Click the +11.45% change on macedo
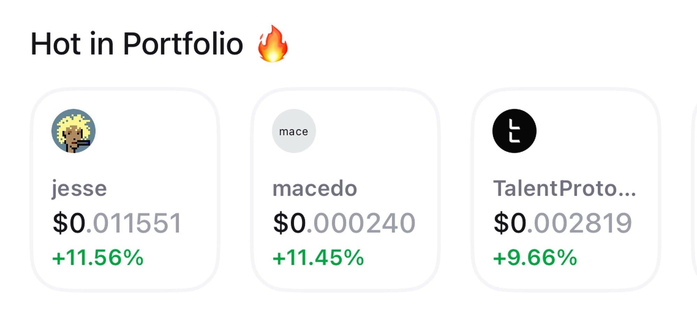The width and height of the screenshot is (697, 317). [318, 258]
